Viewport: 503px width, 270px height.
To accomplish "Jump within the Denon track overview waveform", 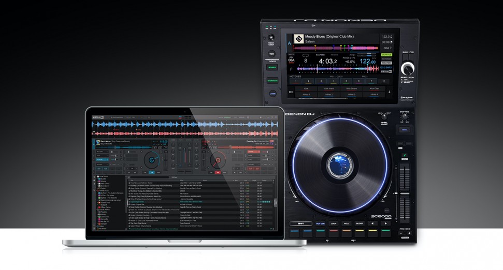I will click(x=336, y=49).
